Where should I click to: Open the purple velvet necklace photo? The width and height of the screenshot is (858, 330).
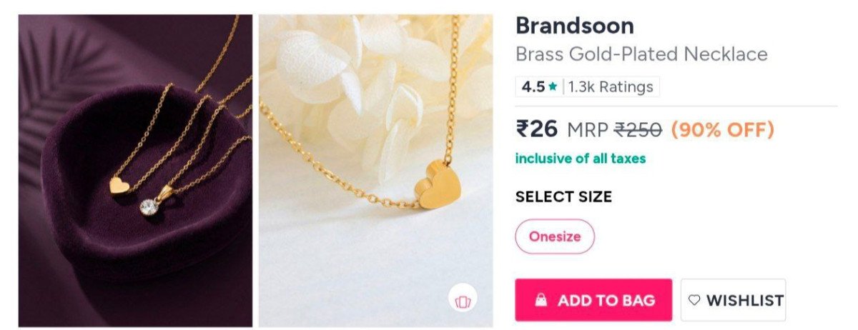coord(135,170)
